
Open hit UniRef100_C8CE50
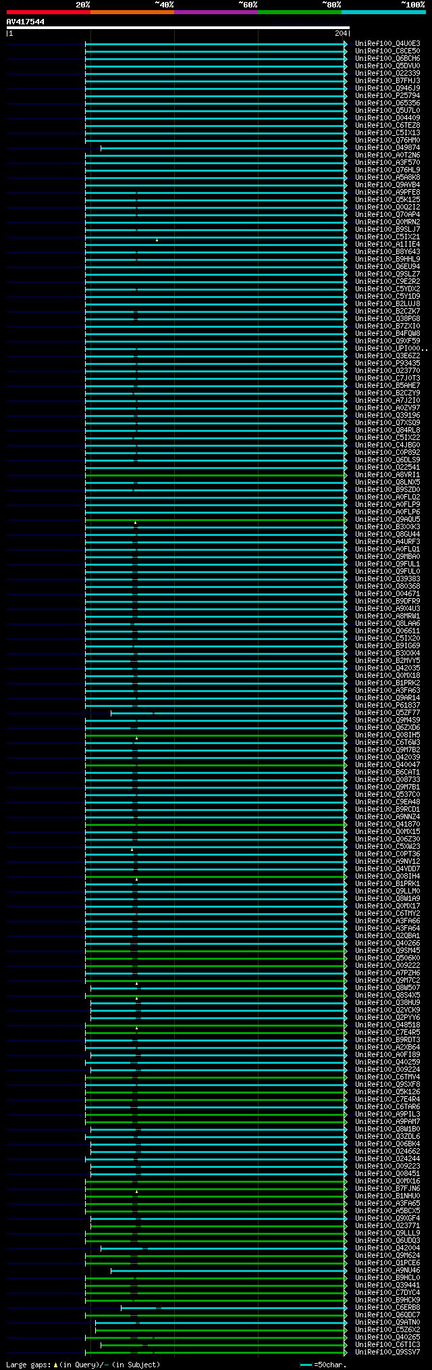pos(387,51)
